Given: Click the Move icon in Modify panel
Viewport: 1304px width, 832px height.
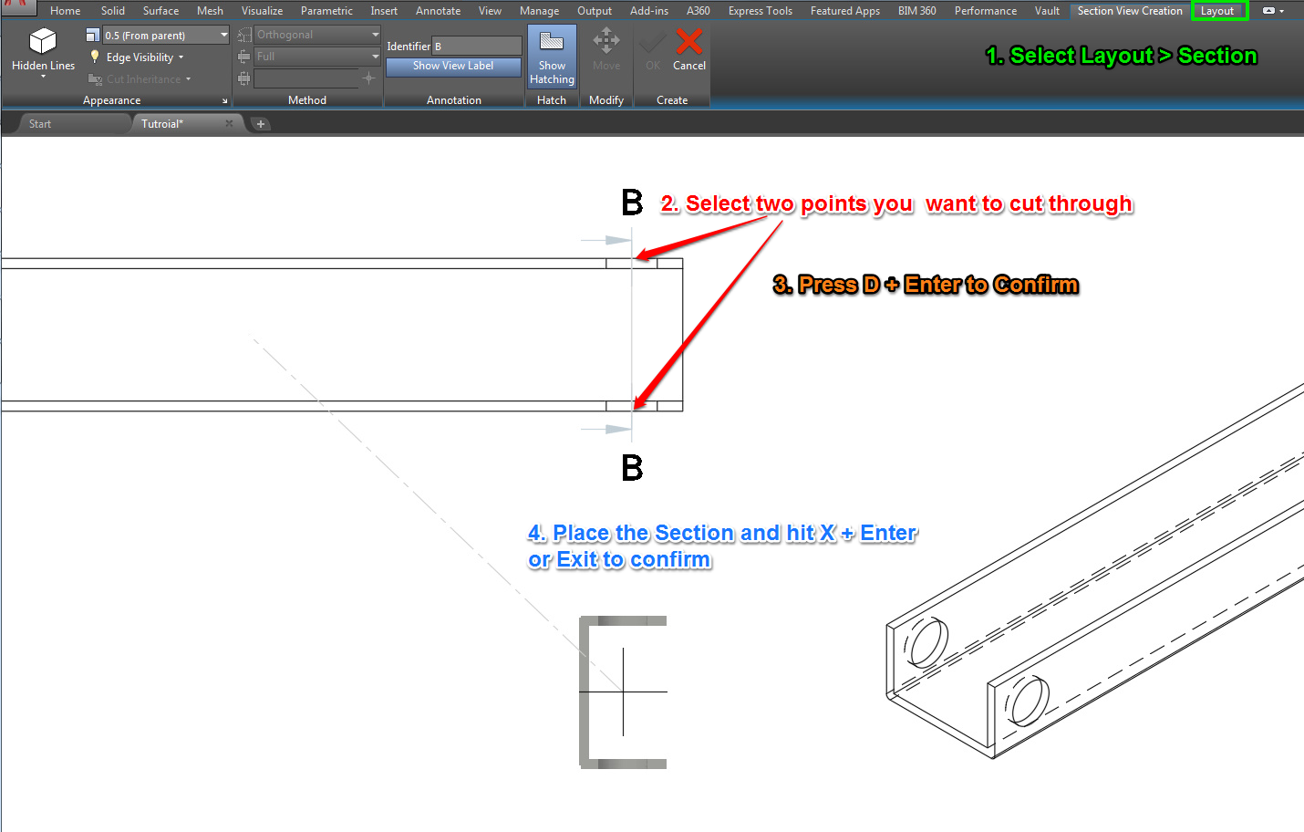Looking at the screenshot, I should click(x=605, y=42).
